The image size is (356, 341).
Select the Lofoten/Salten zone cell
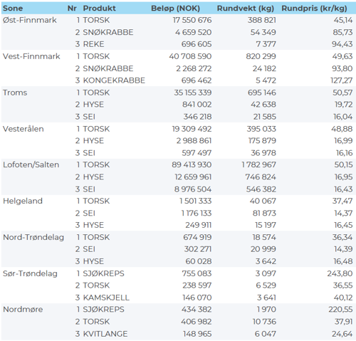pos(31,164)
